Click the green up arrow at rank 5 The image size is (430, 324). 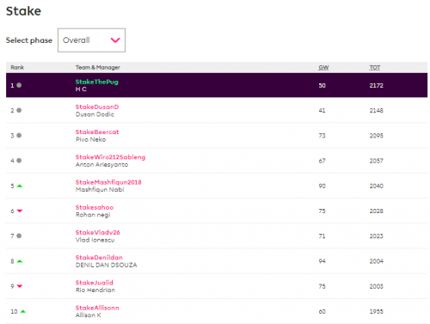coord(20,186)
